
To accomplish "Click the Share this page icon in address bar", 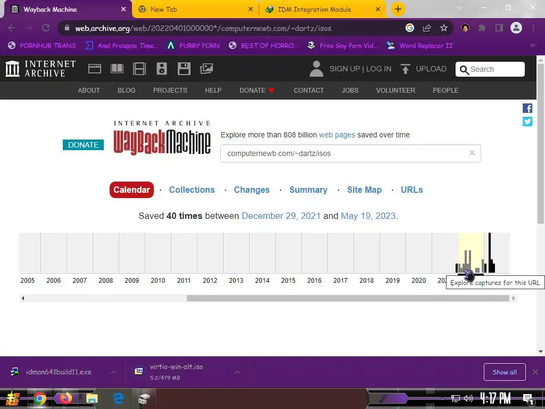I will pyautogui.click(x=427, y=28).
